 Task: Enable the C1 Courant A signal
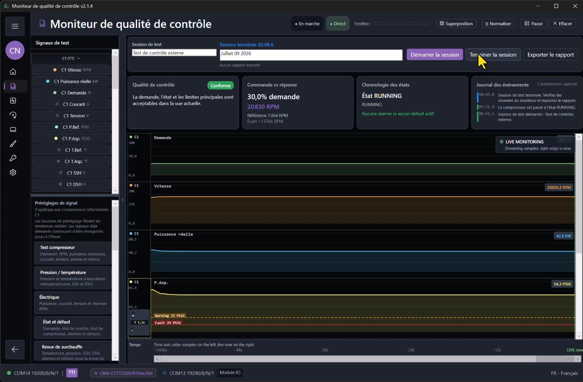tap(71, 104)
